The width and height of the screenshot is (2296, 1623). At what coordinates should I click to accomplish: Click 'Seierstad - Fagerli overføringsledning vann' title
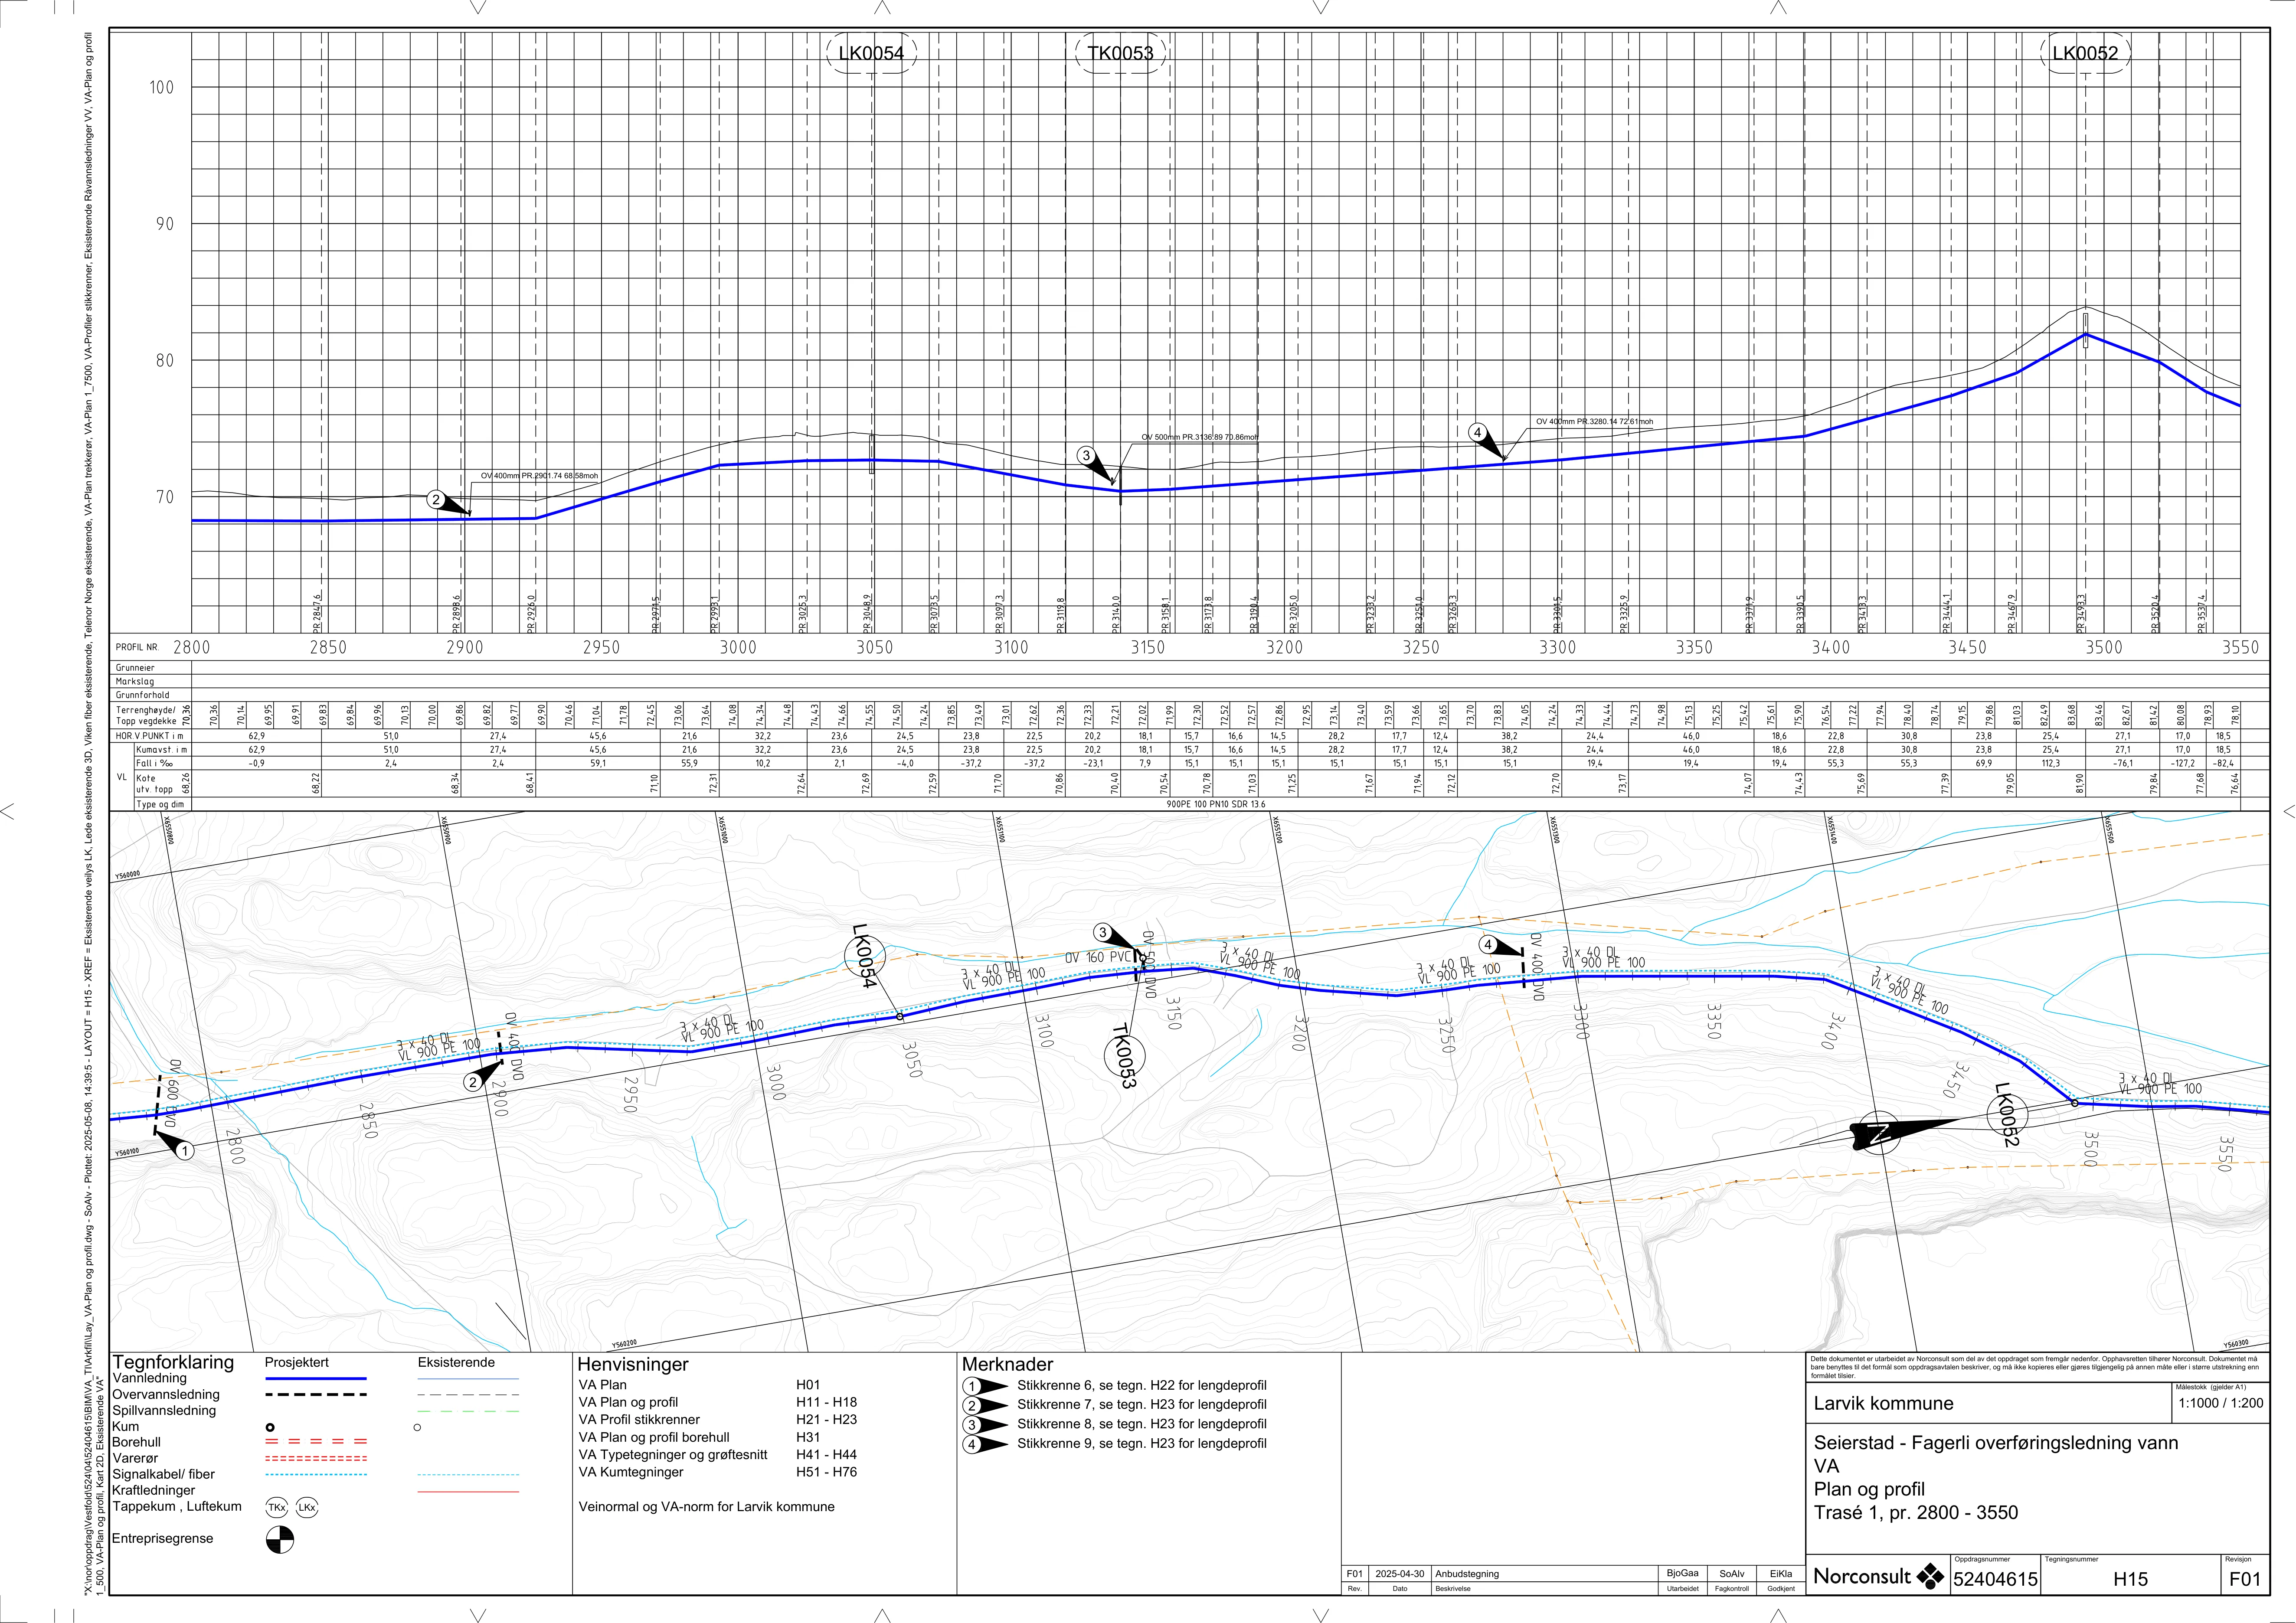tap(1996, 1444)
